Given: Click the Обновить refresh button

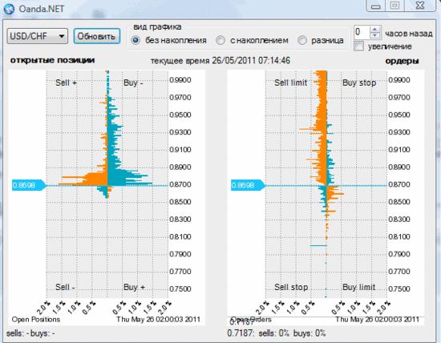Looking at the screenshot, I should coord(97,36).
